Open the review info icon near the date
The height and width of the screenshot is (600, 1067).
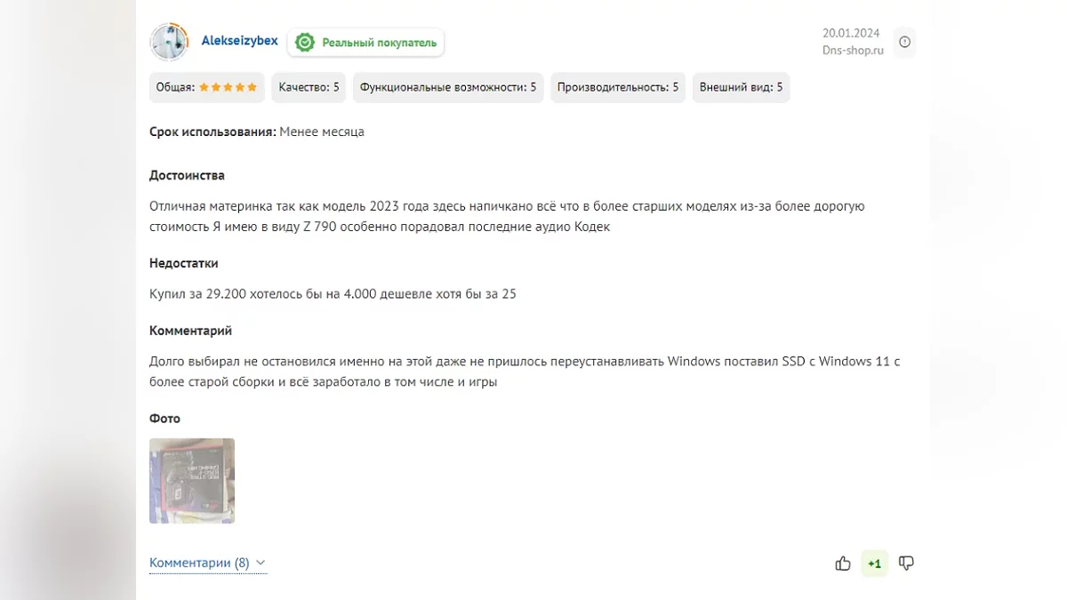pyautogui.click(x=904, y=42)
